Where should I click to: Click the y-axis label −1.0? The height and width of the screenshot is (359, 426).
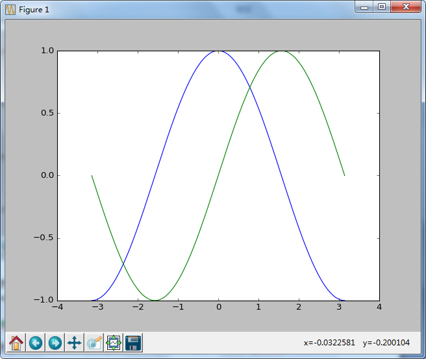point(44,300)
